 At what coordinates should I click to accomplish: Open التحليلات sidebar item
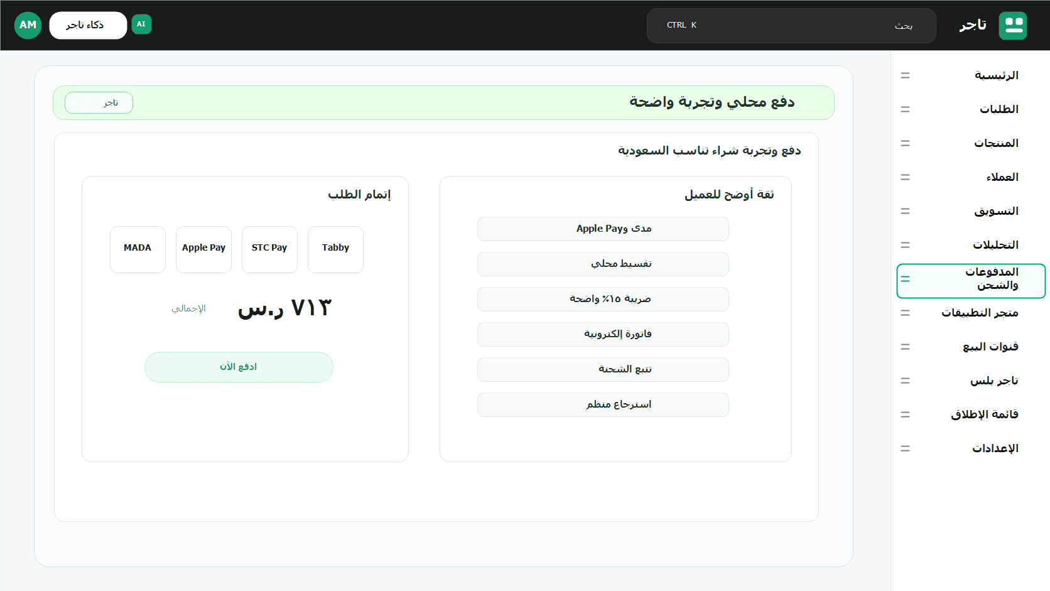pos(971,245)
